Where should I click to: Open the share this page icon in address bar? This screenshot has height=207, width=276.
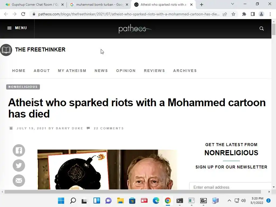click(x=225, y=14)
